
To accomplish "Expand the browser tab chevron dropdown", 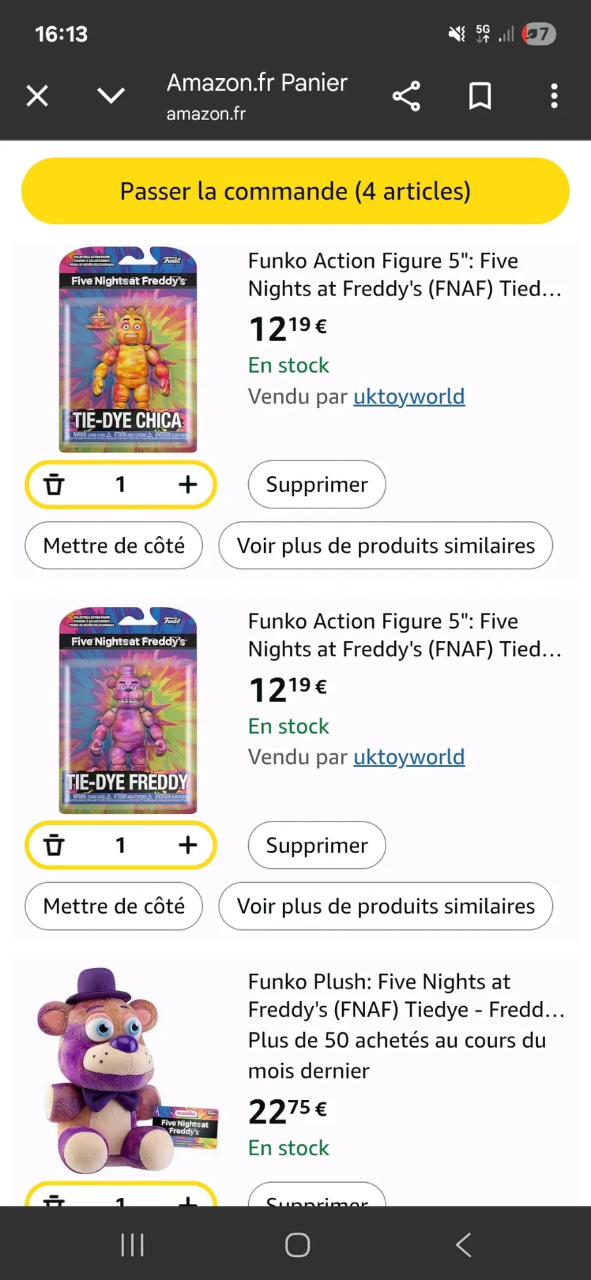I will coord(111,97).
